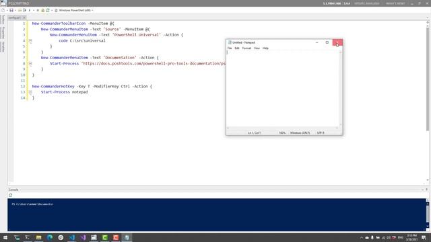Click the restart console icon in Console panel
431x242 pixels.
11,195
